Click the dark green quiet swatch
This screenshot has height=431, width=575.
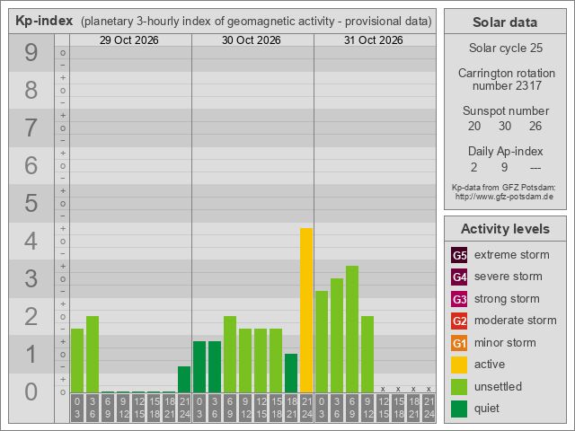click(459, 409)
